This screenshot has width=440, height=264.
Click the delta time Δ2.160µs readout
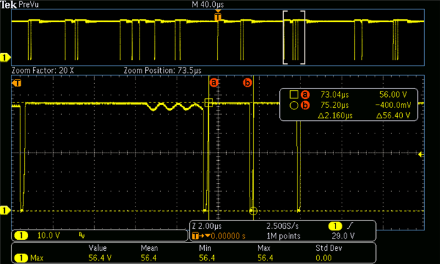pos(335,115)
